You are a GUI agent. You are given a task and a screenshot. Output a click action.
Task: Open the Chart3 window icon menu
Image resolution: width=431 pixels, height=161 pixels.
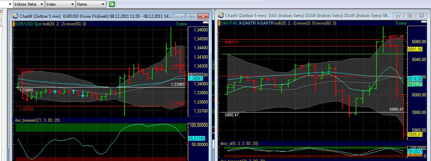point(221,16)
